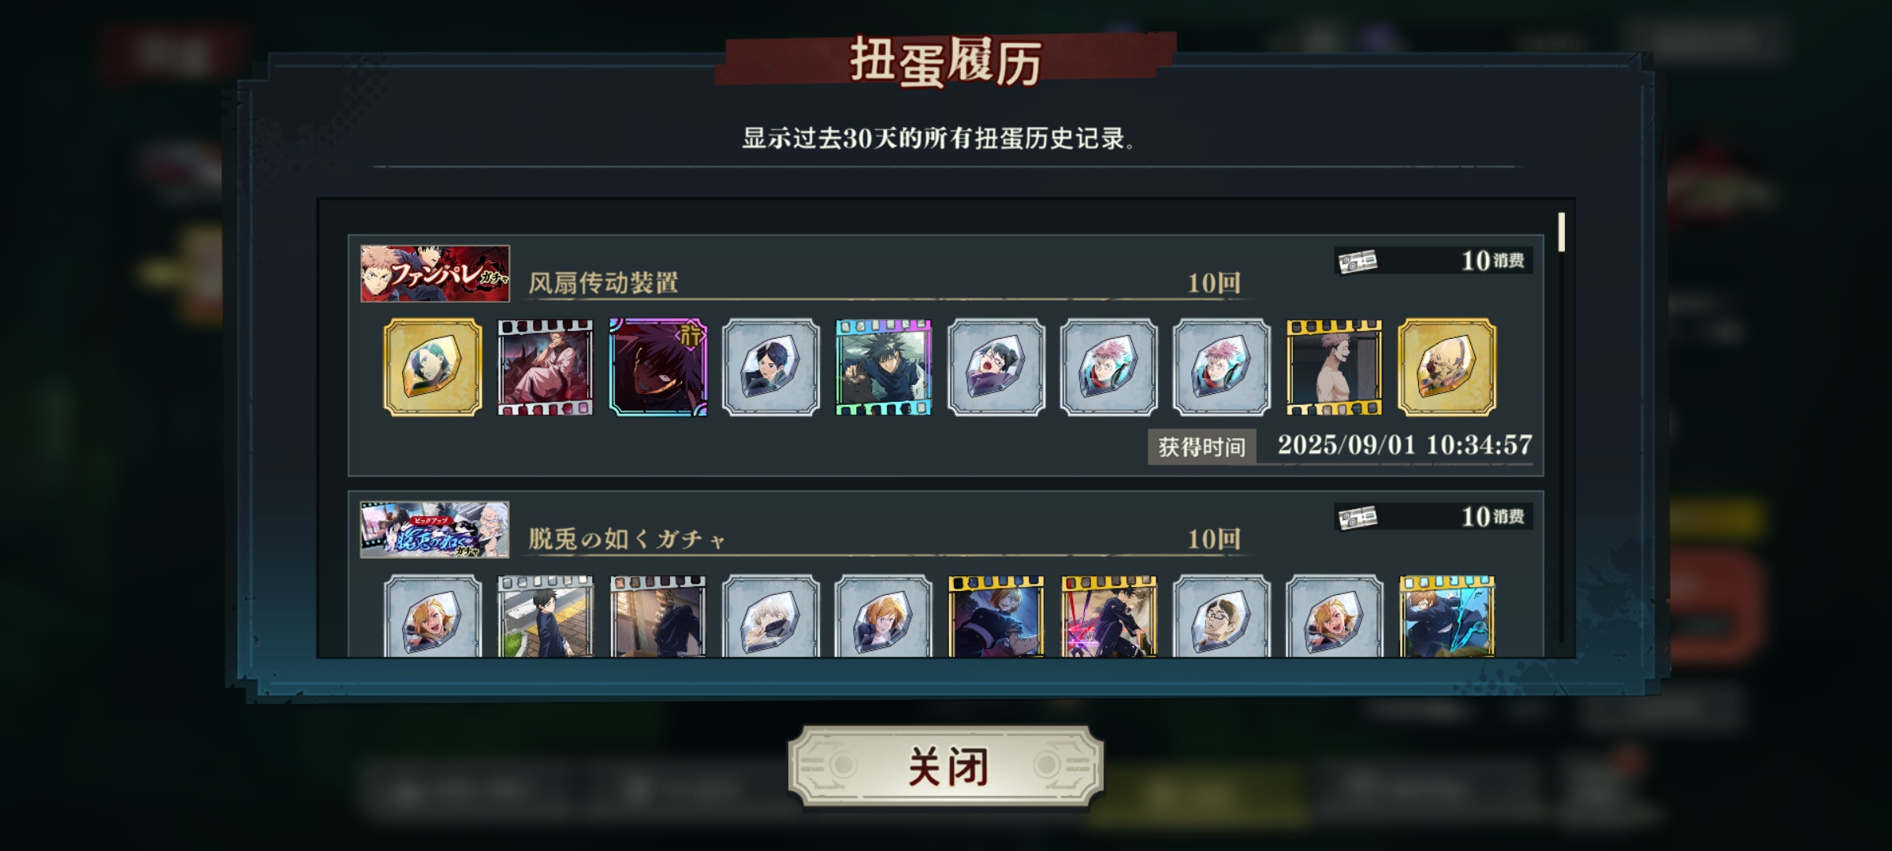1892x851 pixels.
Task: Click the gold-framed shirtless character film card
Action: point(1334,367)
